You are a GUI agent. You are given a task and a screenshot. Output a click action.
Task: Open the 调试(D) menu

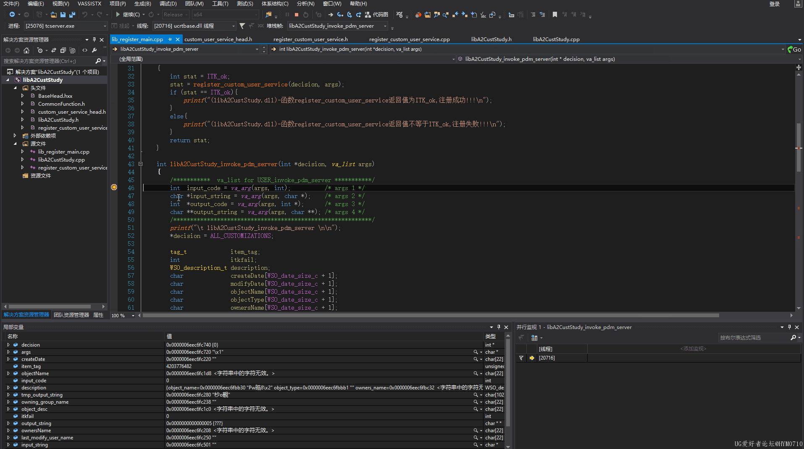(x=168, y=4)
